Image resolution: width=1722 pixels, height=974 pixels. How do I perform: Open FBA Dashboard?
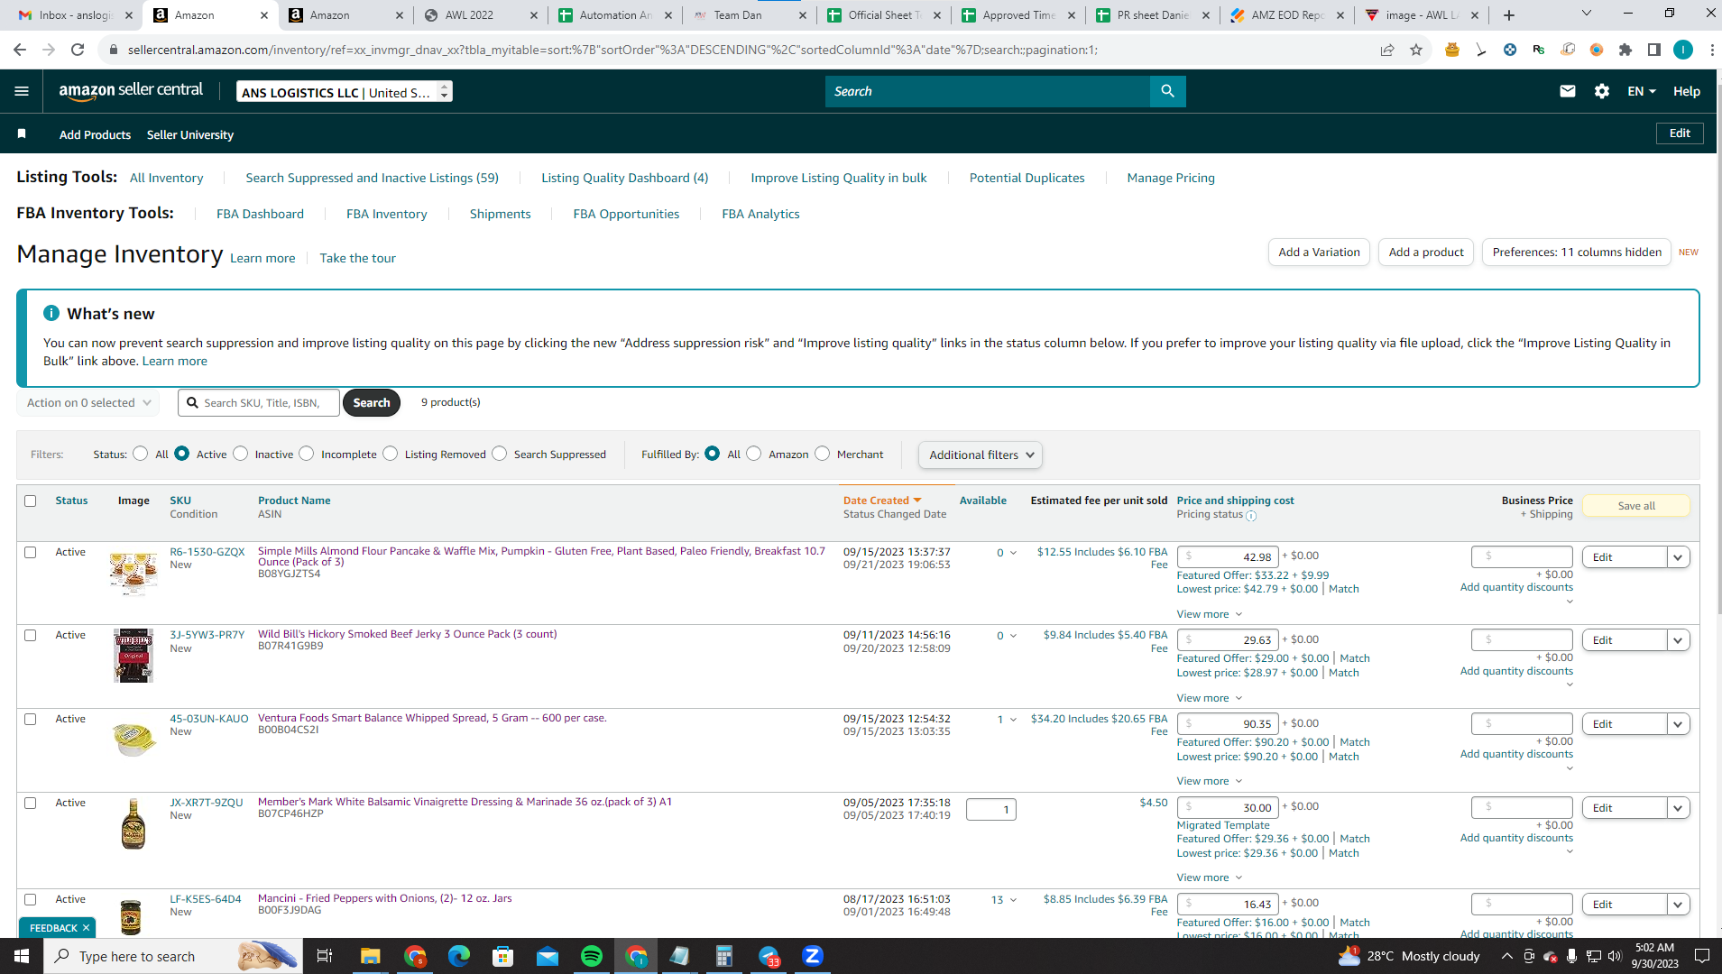[x=260, y=214]
